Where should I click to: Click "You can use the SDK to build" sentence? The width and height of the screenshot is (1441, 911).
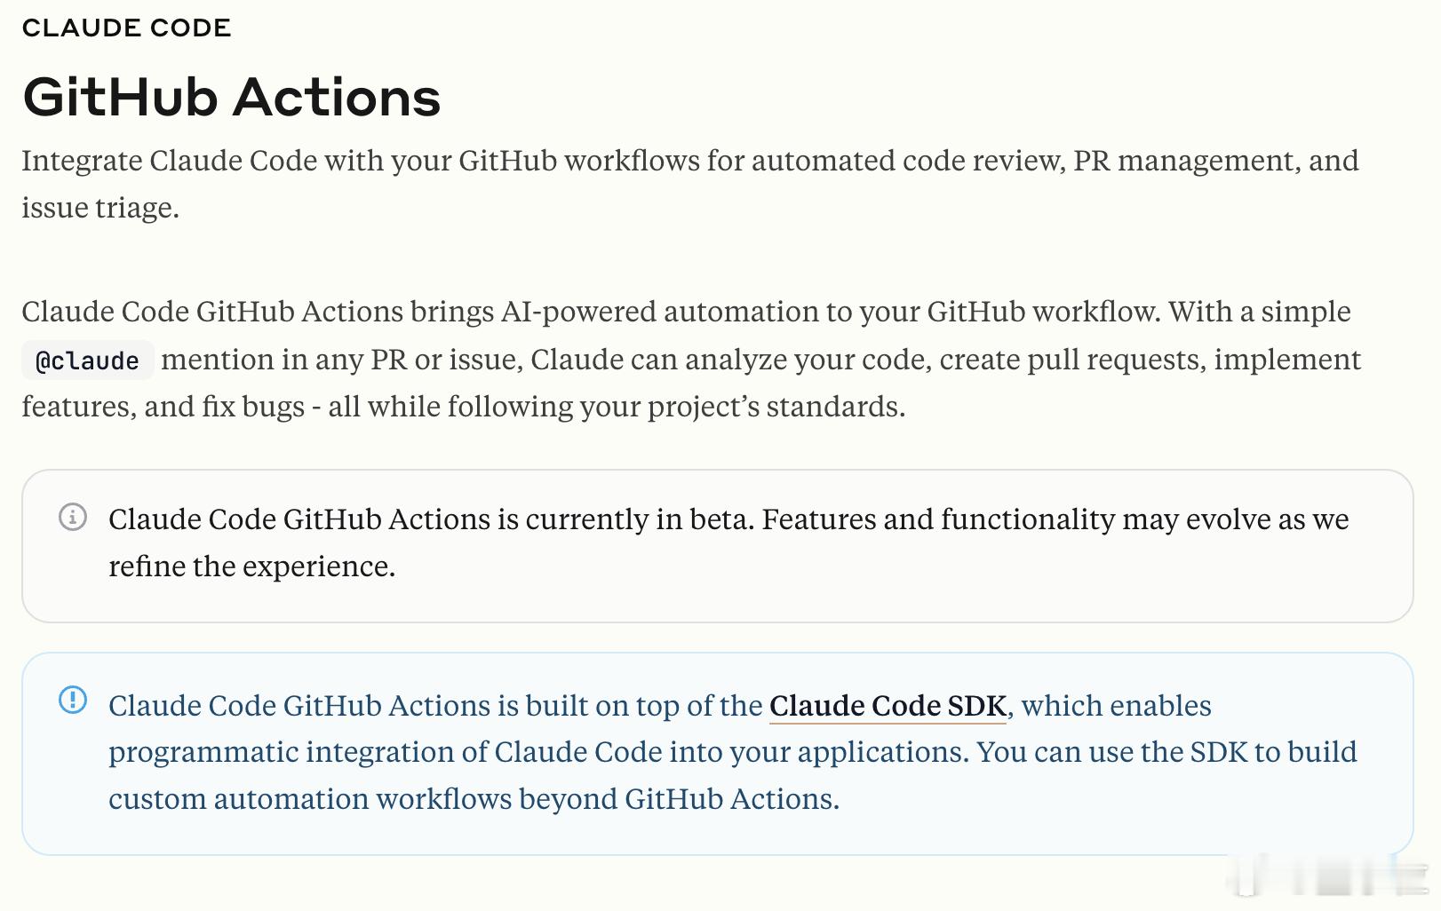click(x=1166, y=752)
